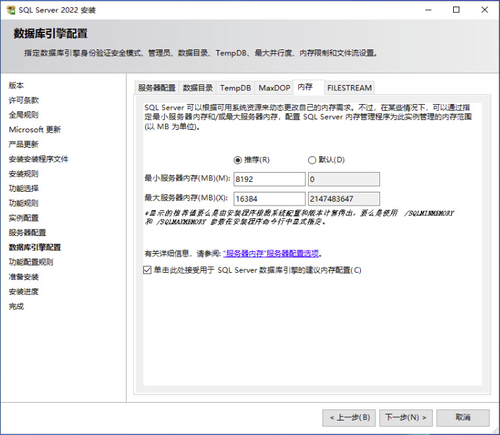Click the 安装安装程序文件 step
500x435 pixels.
[x=38, y=159]
